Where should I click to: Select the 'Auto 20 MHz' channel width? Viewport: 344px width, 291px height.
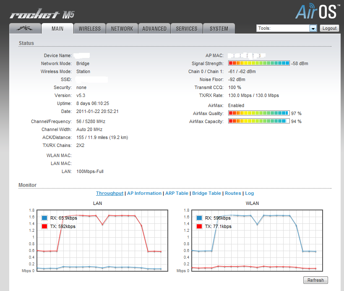tap(89, 129)
